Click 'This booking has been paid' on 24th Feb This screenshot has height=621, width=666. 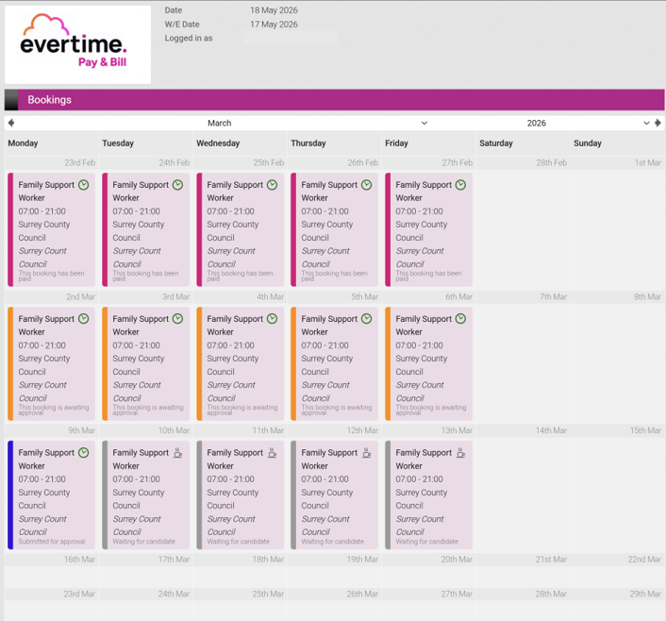pyautogui.click(x=145, y=276)
